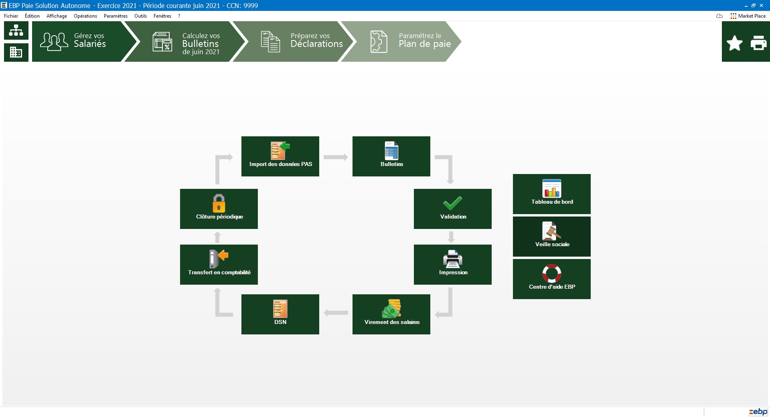Open the Import des données PAS tile
Image resolution: width=770 pixels, height=417 pixels.
tap(280, 156)
